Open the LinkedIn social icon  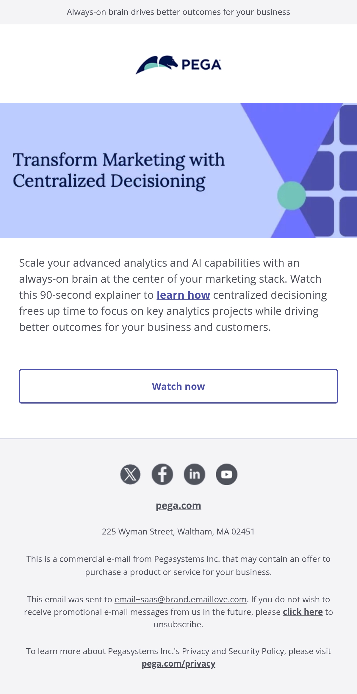[x=195, y=474]
